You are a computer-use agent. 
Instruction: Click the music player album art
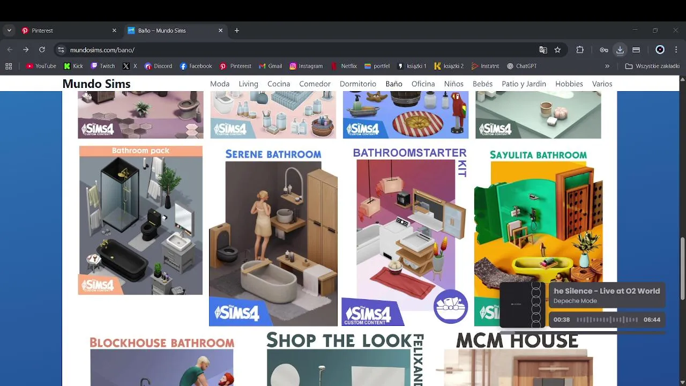click(523, 305)
